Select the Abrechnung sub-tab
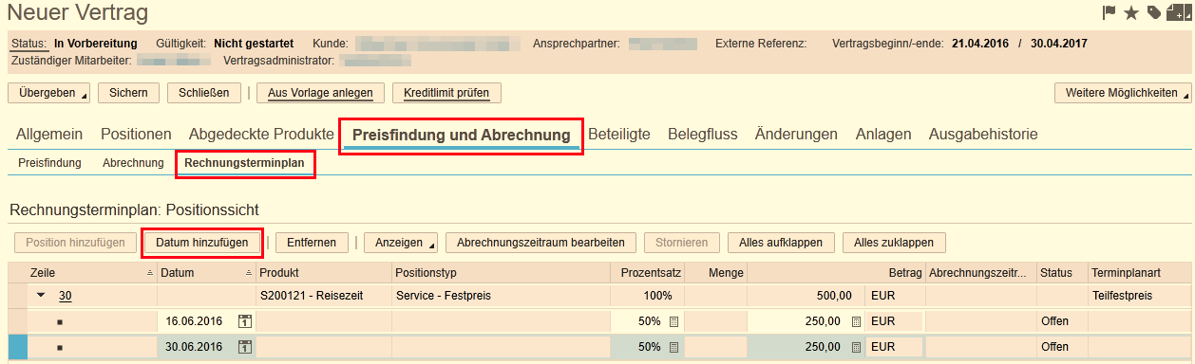The height and width of the screenshot is (364, 1195). point(133,163)
